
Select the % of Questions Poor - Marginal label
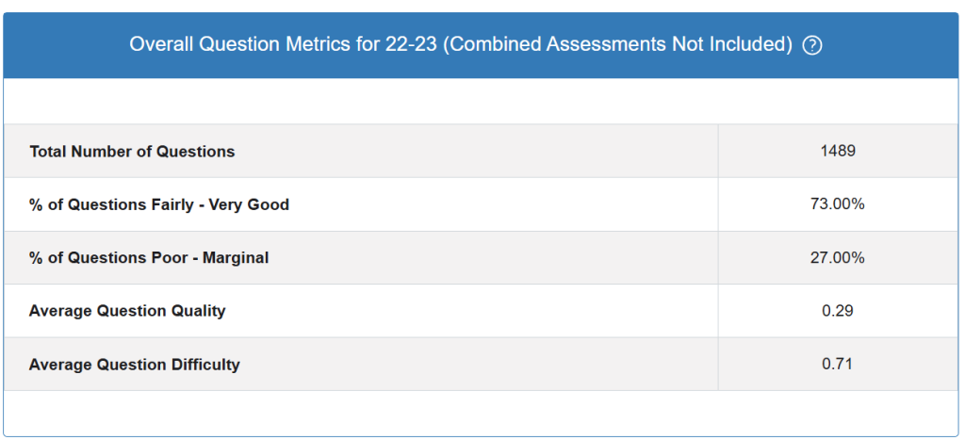point(149,257)
